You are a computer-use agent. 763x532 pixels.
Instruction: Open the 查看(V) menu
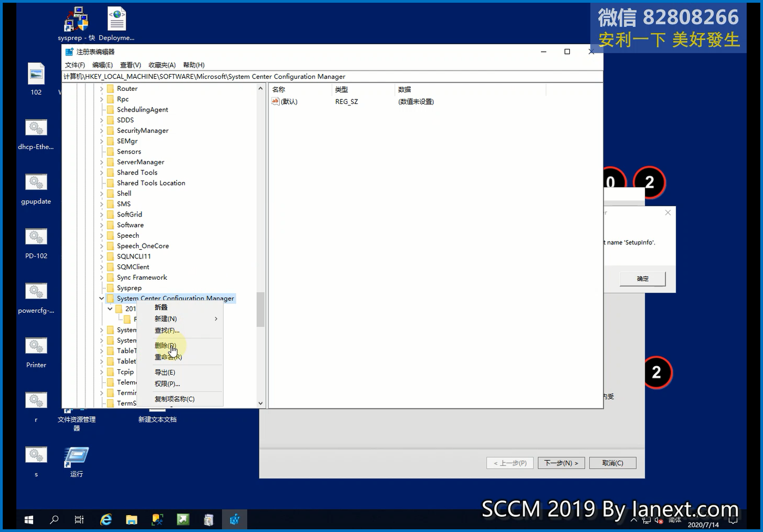(131, 65)
